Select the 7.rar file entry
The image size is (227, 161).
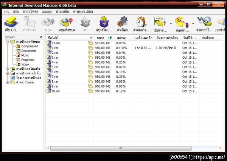[55, 77]
